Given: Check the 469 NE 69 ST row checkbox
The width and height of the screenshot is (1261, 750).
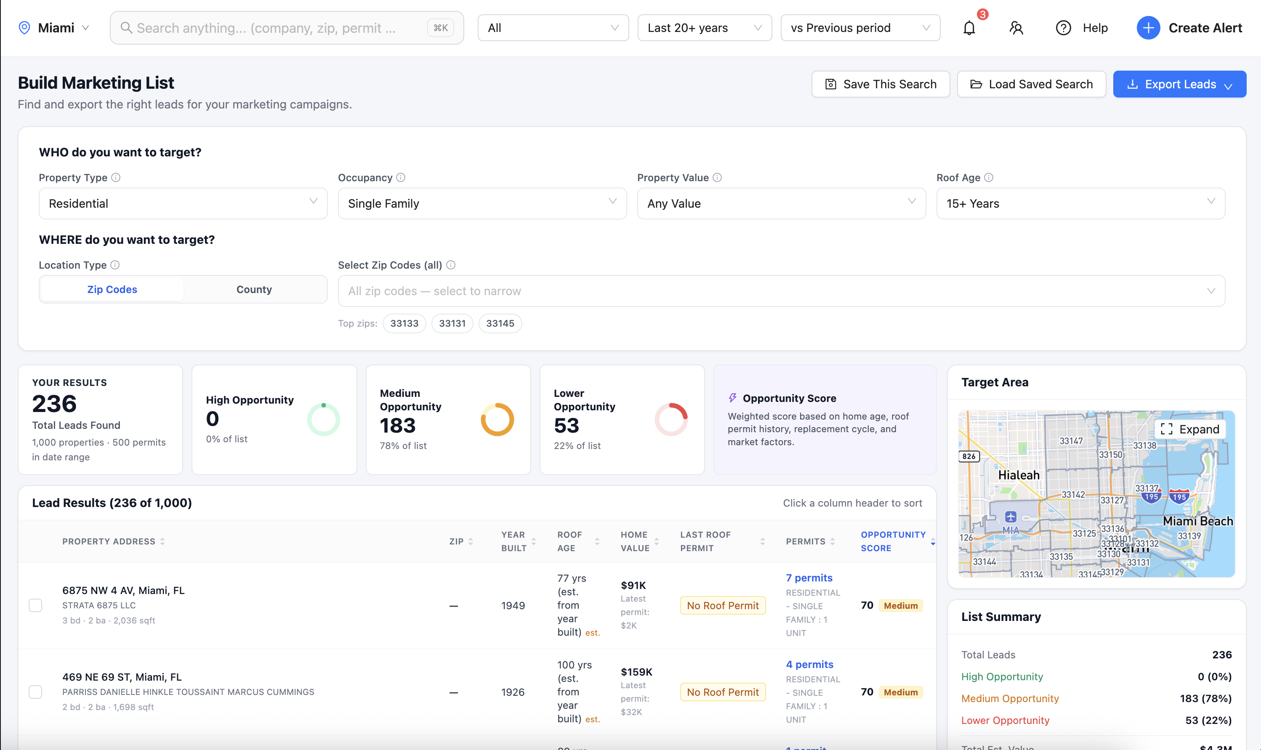Looking at the screenshot, I should pyautogui.click(x=35, y=692).
